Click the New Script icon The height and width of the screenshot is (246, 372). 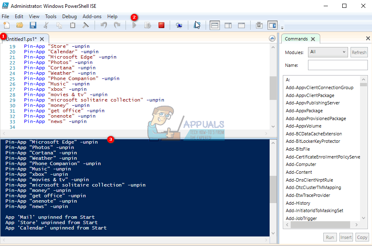[6, 26]
